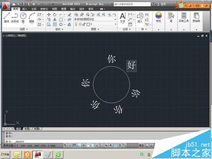Screen dimensions: 212x159
Task: Click the Save icon in quick access toolbar
Action: (x=24, y=4)
